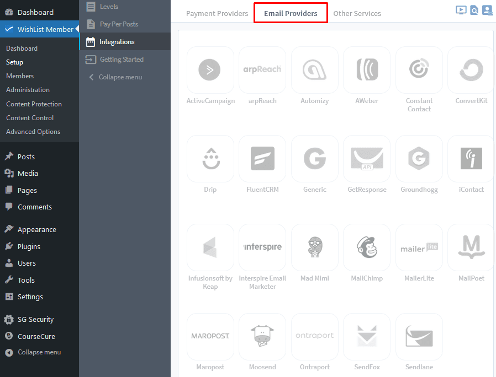Collapse the WishList setup submenu

click(x=125, y=77)
